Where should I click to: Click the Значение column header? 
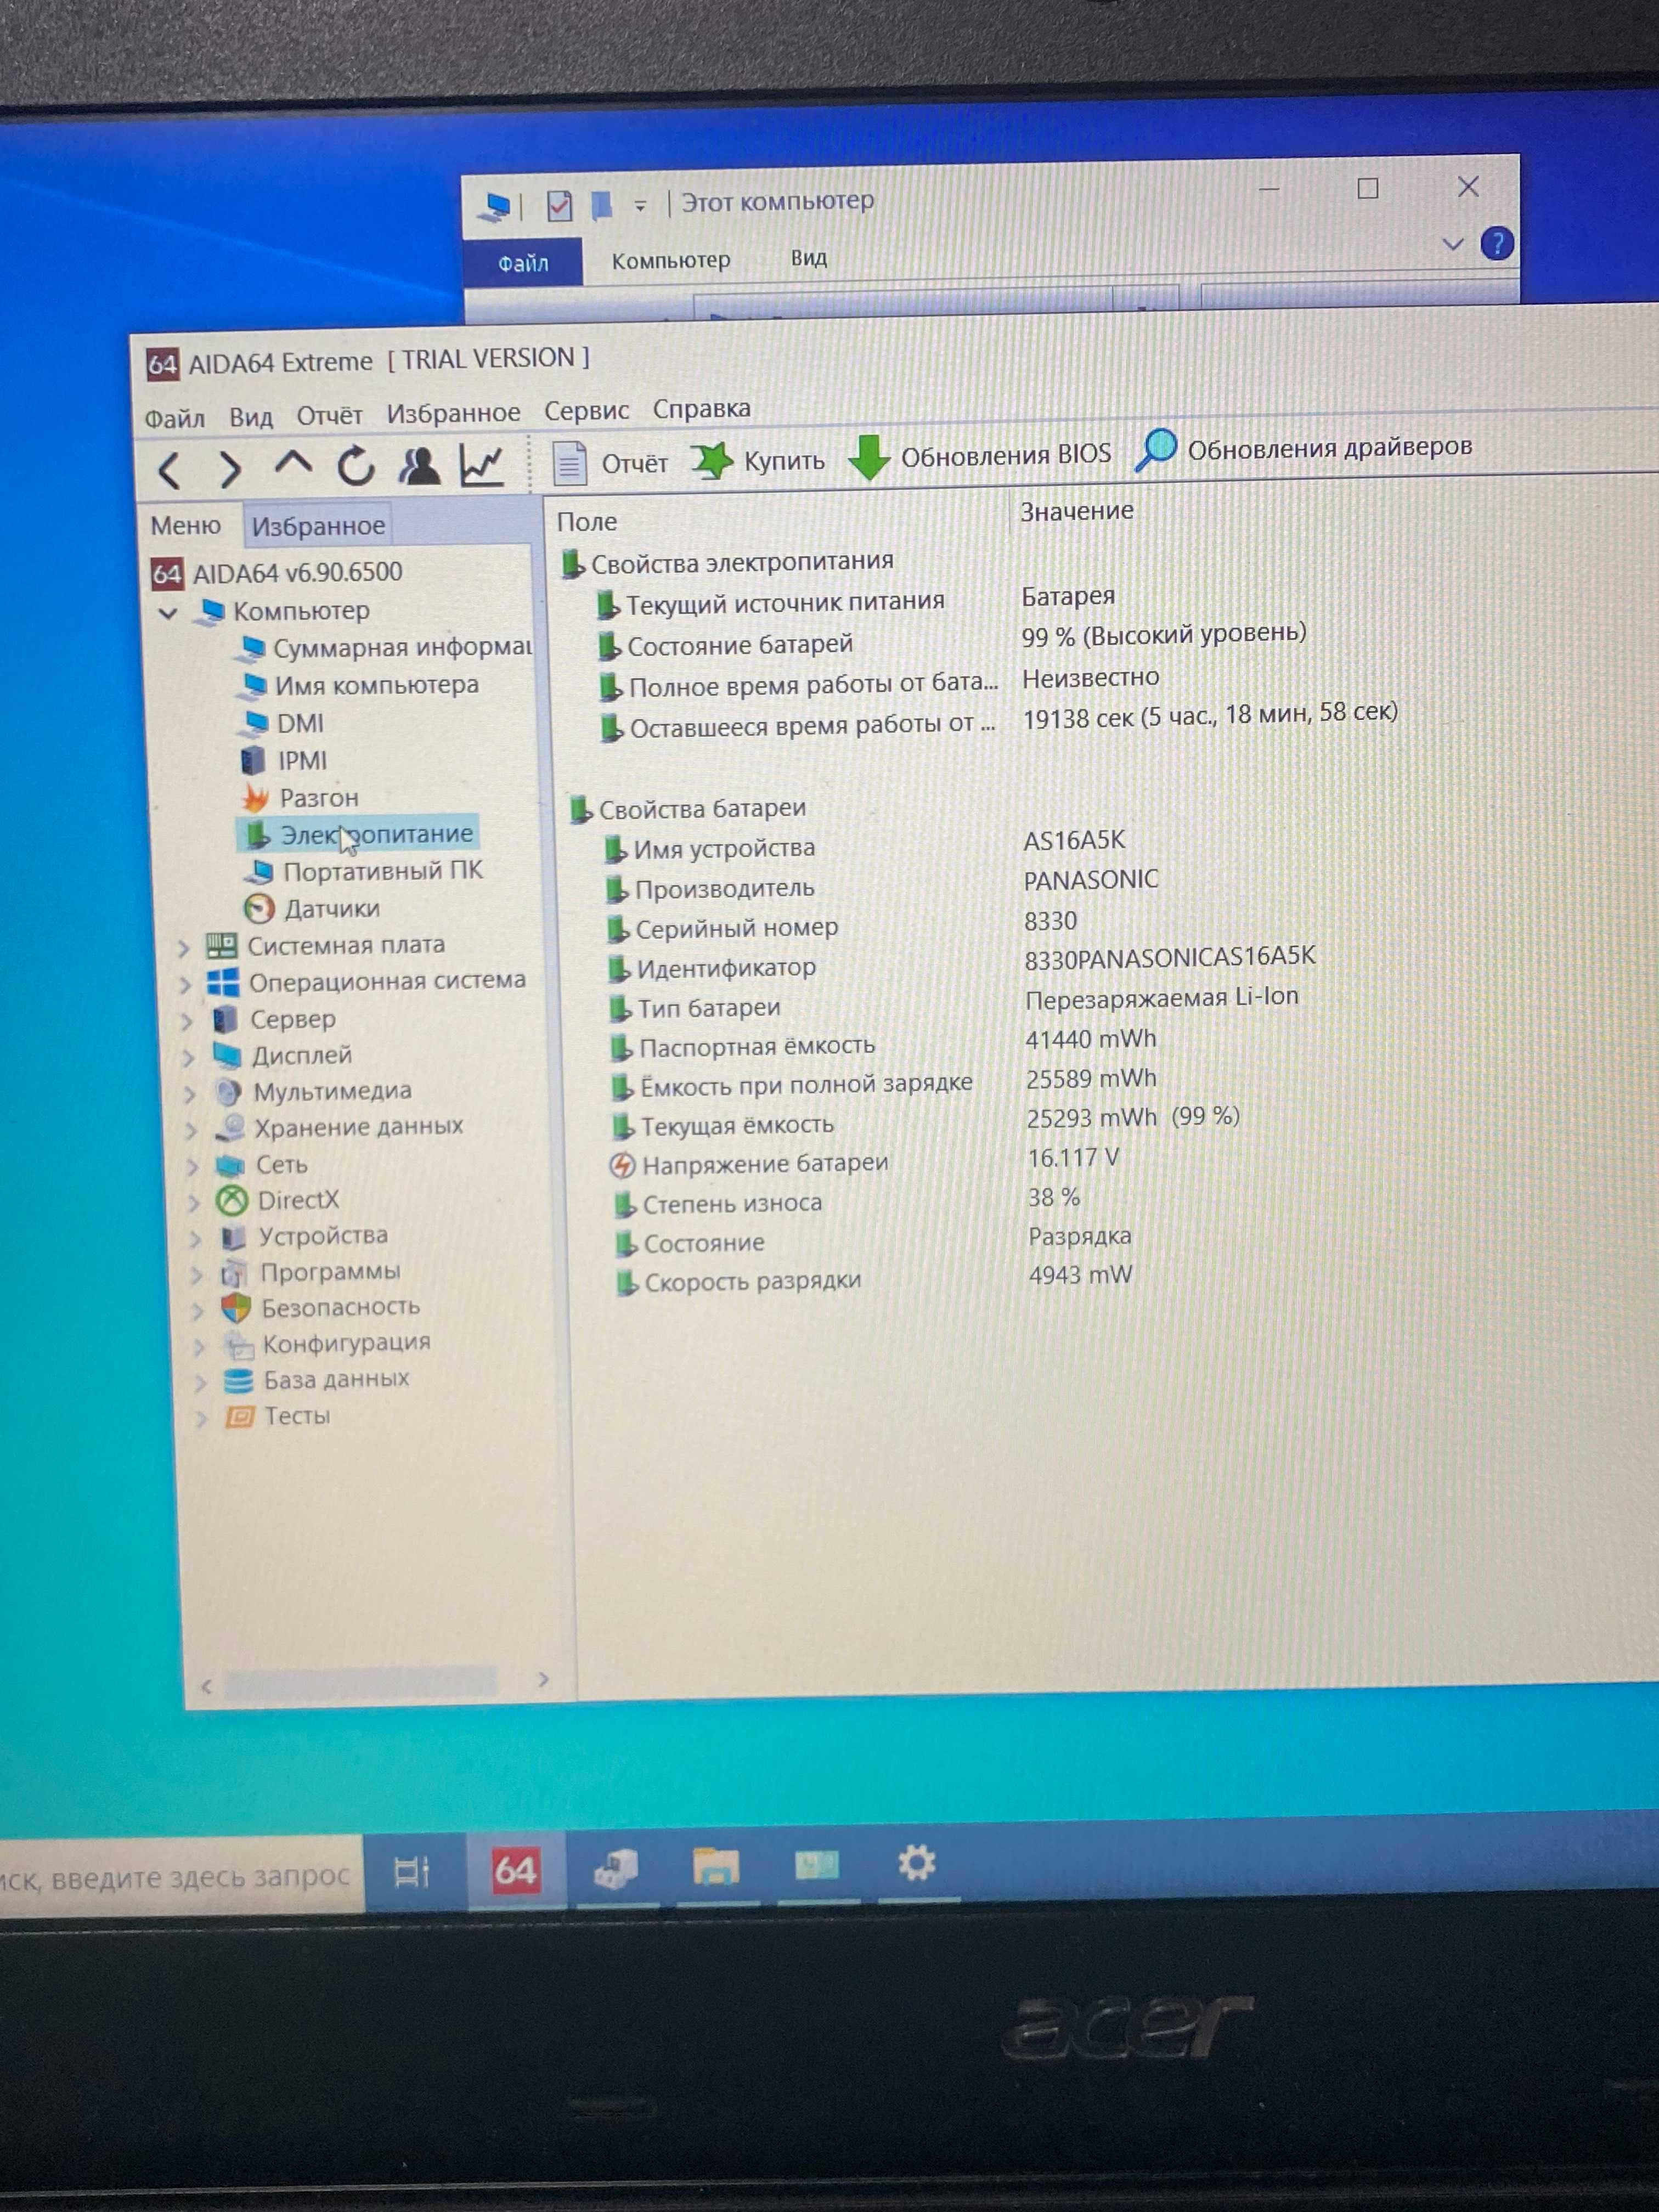click(x=1077, y=511)
